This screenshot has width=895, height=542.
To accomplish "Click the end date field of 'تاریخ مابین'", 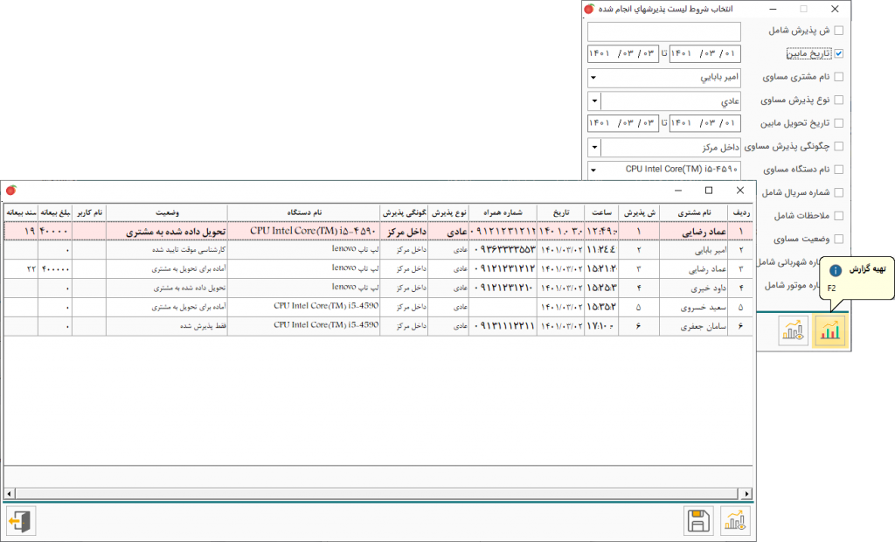I will click(x=622, y=53).
